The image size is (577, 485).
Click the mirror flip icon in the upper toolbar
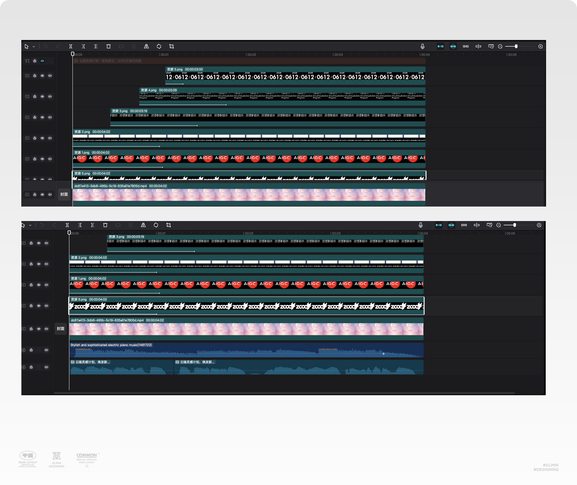146,47
